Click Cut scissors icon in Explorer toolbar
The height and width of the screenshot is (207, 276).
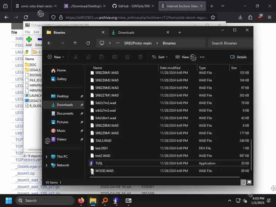click(x=75, y=57)
